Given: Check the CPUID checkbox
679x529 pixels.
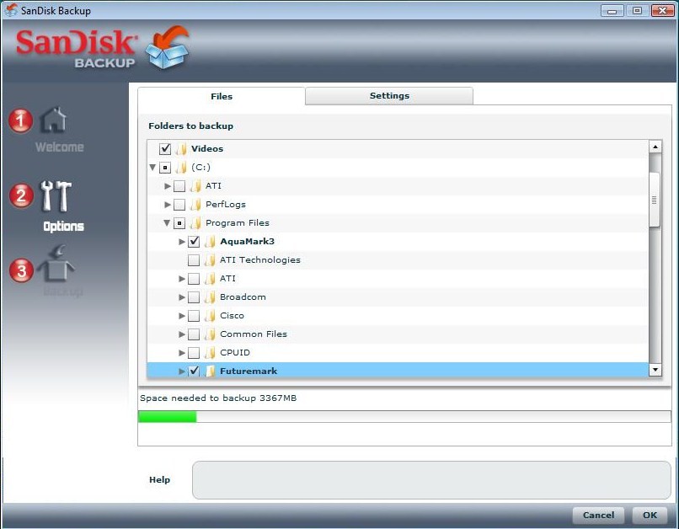Looking at the screenshot, I should 194,353.
